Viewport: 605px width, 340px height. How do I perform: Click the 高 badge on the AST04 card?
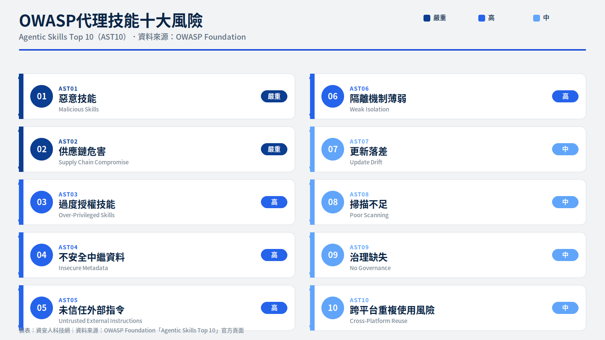(274, 255)
